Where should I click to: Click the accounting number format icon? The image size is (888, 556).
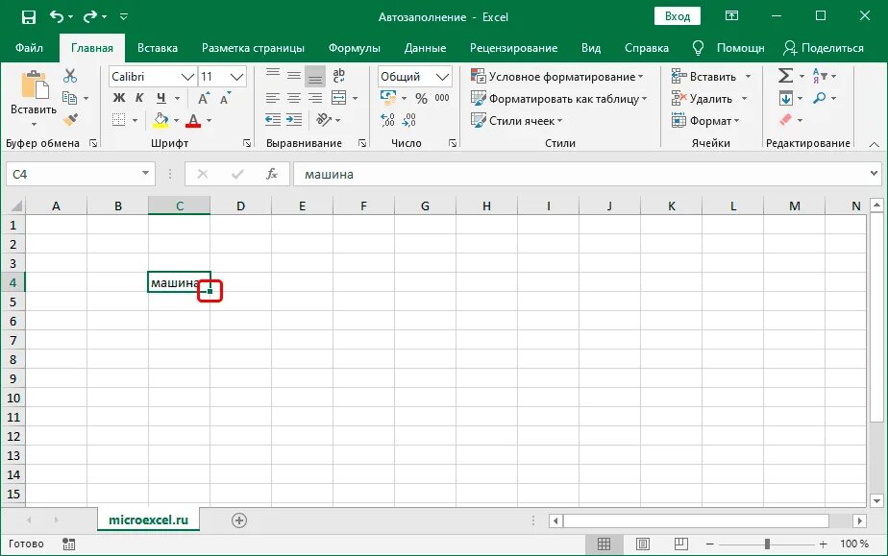388,98
